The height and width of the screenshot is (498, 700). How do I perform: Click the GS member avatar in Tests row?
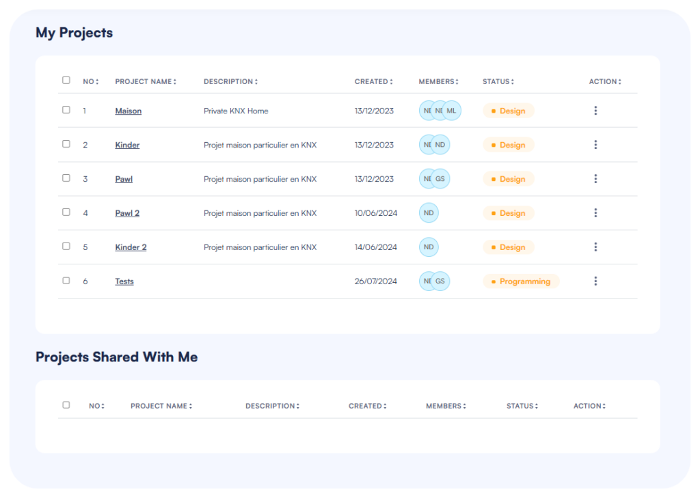pos(441,281)
